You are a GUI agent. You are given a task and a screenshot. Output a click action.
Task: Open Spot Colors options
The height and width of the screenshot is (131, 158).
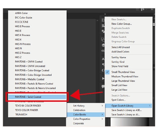click(118, 100)
